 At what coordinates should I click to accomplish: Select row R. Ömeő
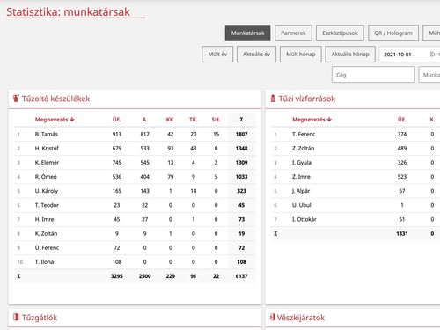(x=135, y=177)
